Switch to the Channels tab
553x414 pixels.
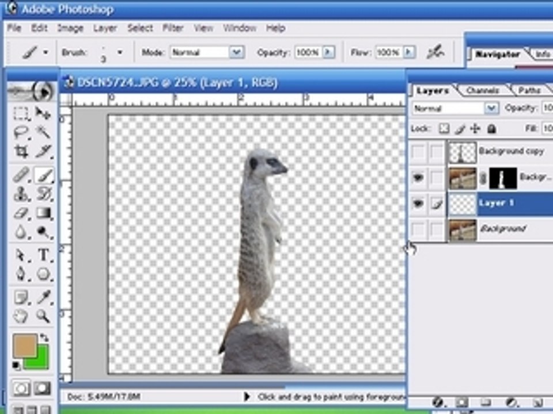coord(483,90)
